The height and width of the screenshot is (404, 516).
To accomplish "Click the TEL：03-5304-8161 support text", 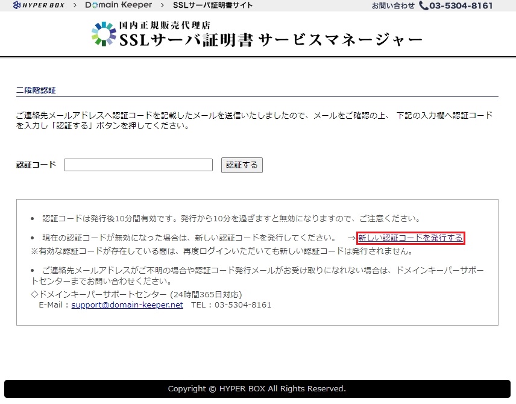I will [231, 305].
